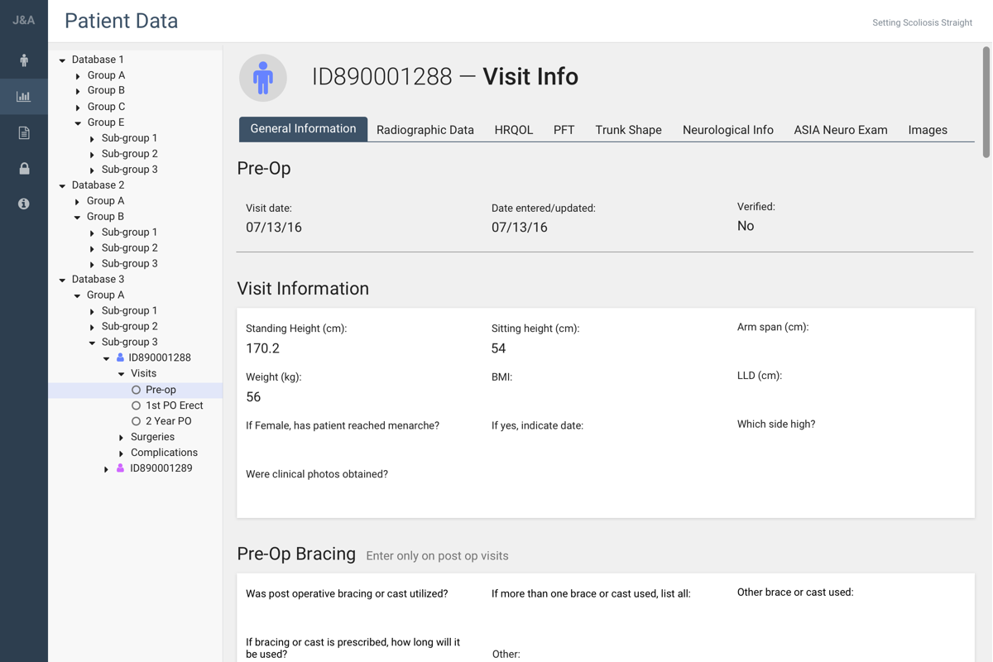Open the ASIA Neuro Exam tab

[x=841, y=130]
